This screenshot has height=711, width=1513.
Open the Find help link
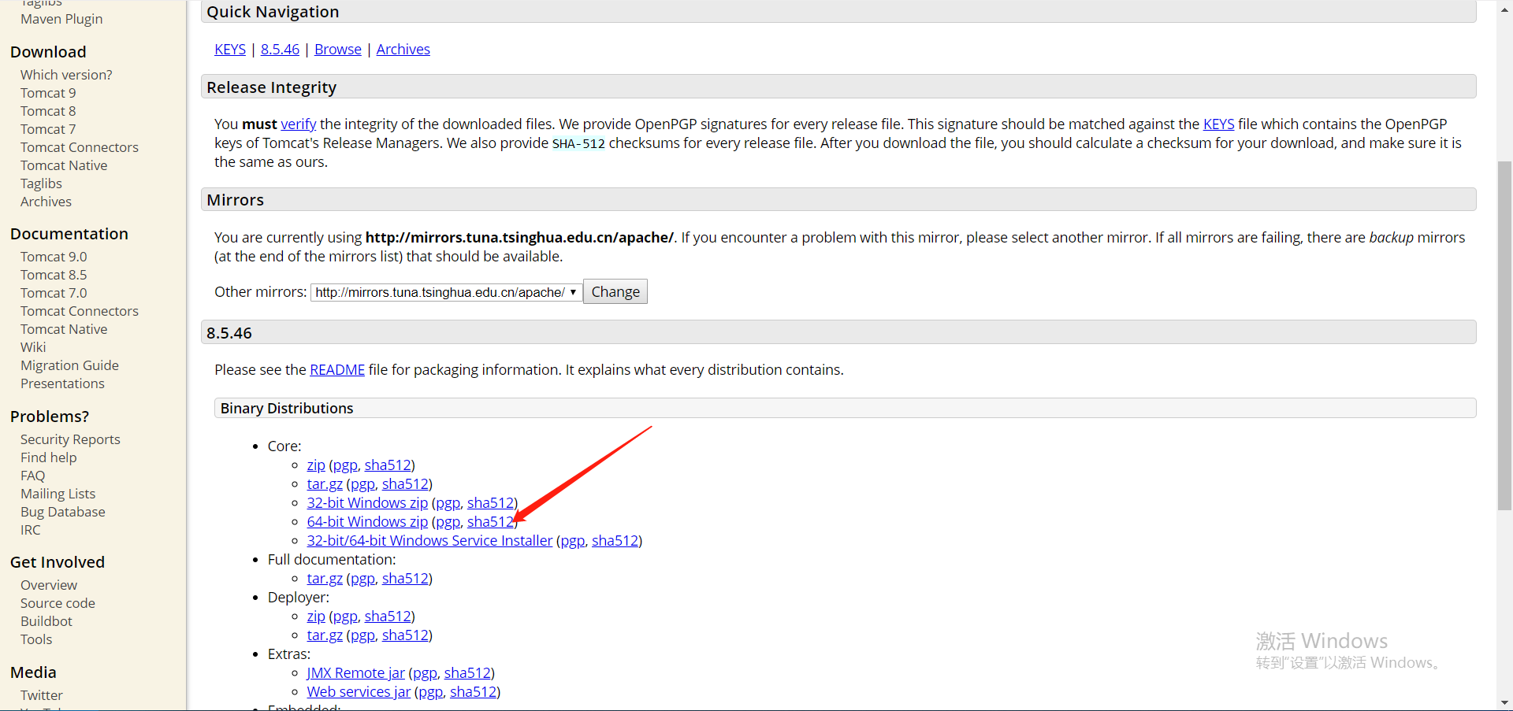click(x=49, y=457)
